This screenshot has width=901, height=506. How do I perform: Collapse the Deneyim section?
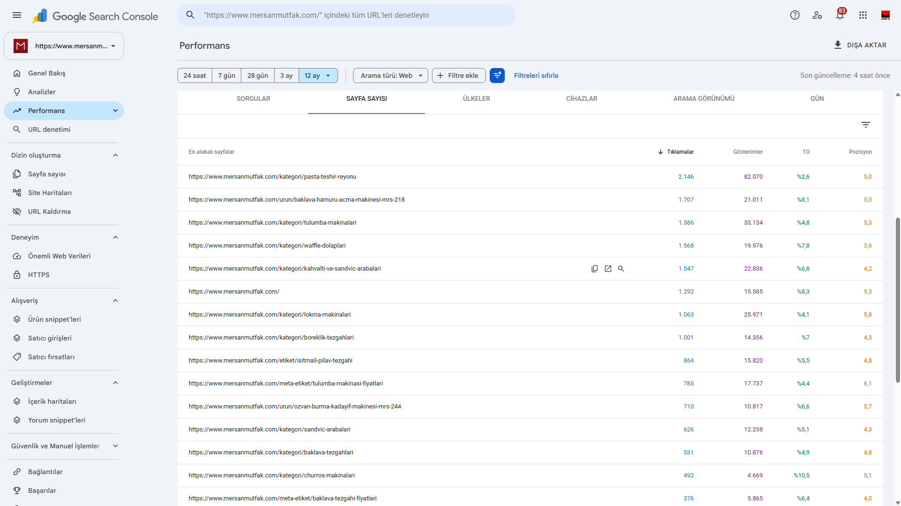point(116,237)
